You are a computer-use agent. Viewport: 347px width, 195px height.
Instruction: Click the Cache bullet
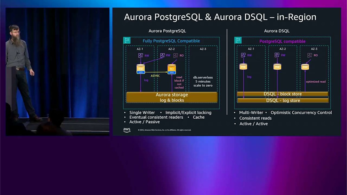point(199,117)
